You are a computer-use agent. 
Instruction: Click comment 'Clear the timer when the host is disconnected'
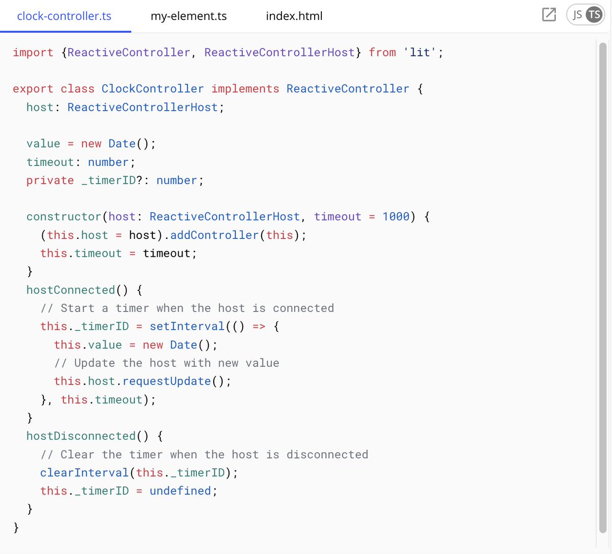coord(204,454)
